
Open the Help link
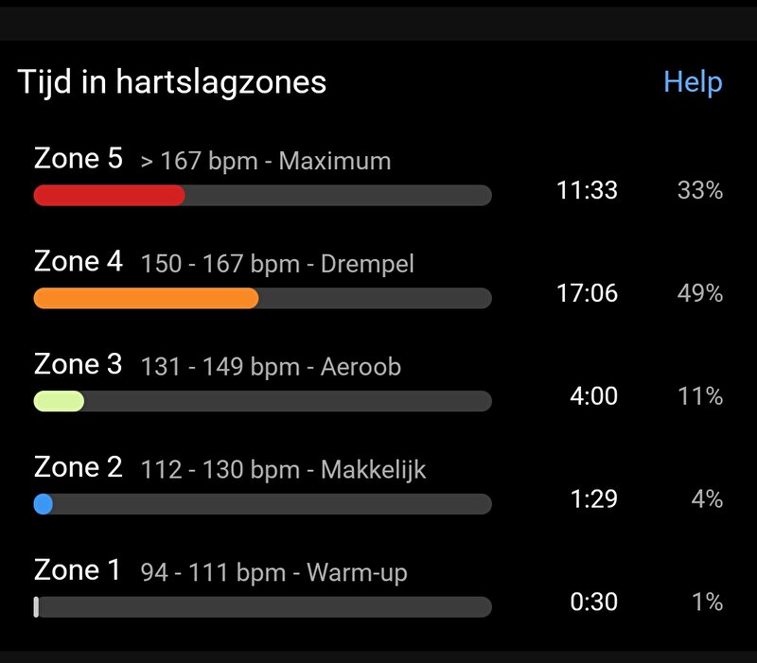[x=693, y=82]
